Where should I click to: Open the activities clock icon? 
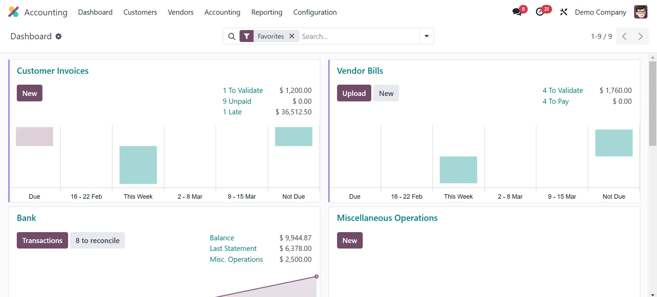[x=540, y=12]
